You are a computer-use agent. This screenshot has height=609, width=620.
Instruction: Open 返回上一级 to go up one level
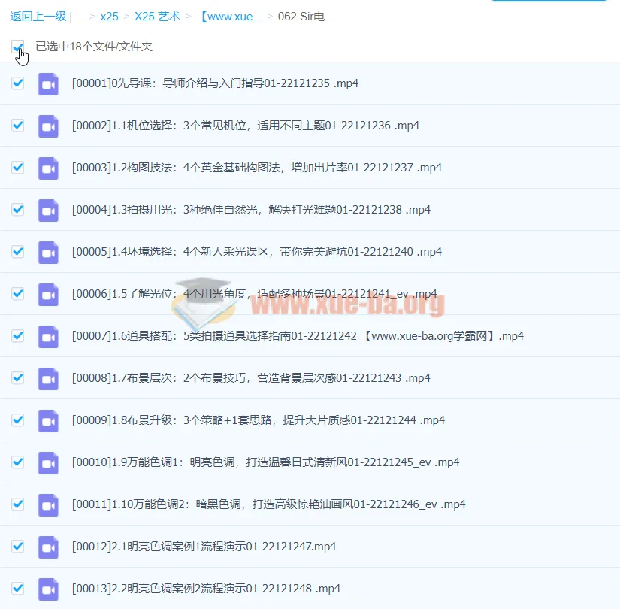[x=38, y=16]
